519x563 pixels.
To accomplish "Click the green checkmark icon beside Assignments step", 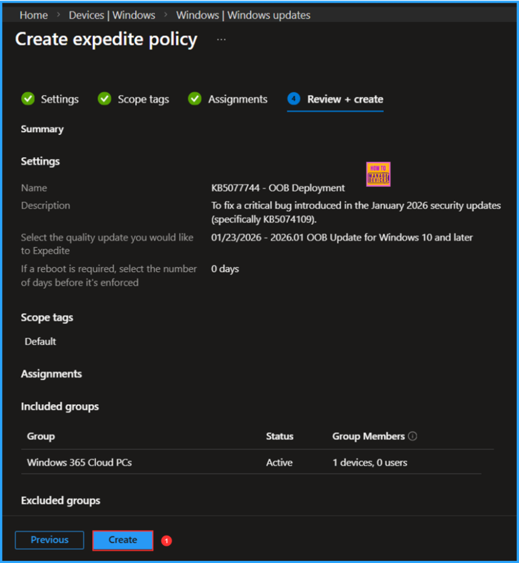I will (x=195, y=99).
